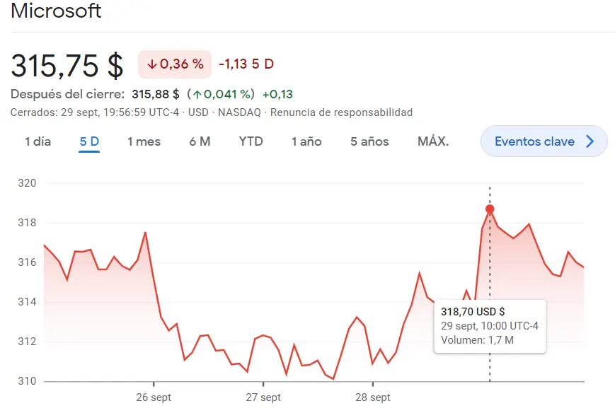This screenshot has width=615, height=413.
Task: Switch to the 1 día chart view
Action: [x=38, y=141]
